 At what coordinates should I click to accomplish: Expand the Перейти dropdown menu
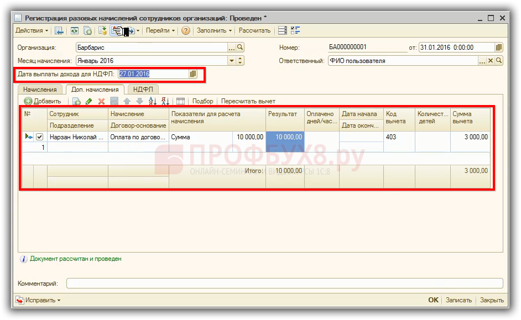pos(160,30)
